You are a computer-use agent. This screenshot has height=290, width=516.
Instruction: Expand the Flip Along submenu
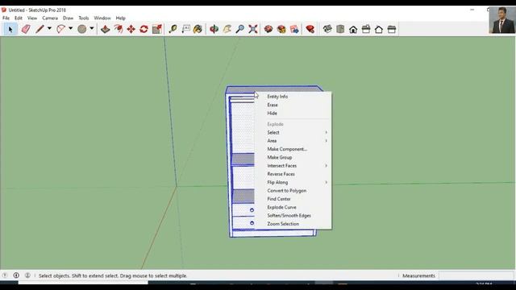[293, 183]
